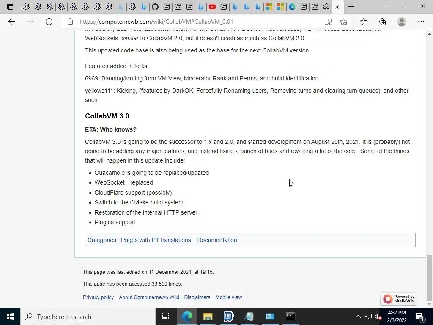
Task: Show hidden system tray icons
Action: (358, 317)
